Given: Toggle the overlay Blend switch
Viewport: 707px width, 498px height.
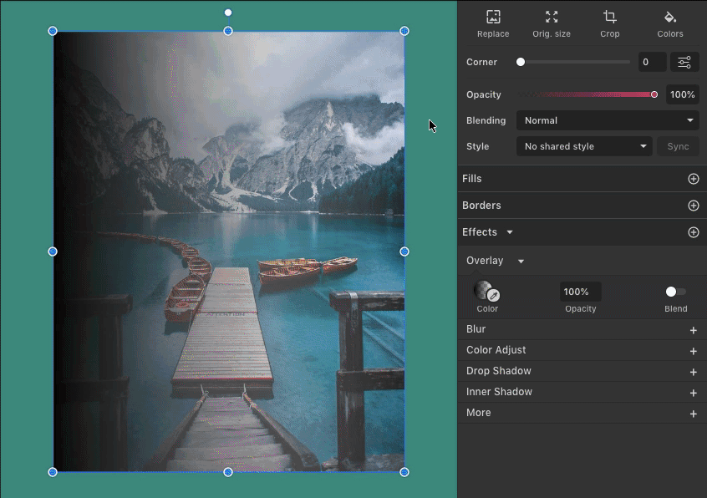Looking at the screenshot, I should [x=675, y=292].
